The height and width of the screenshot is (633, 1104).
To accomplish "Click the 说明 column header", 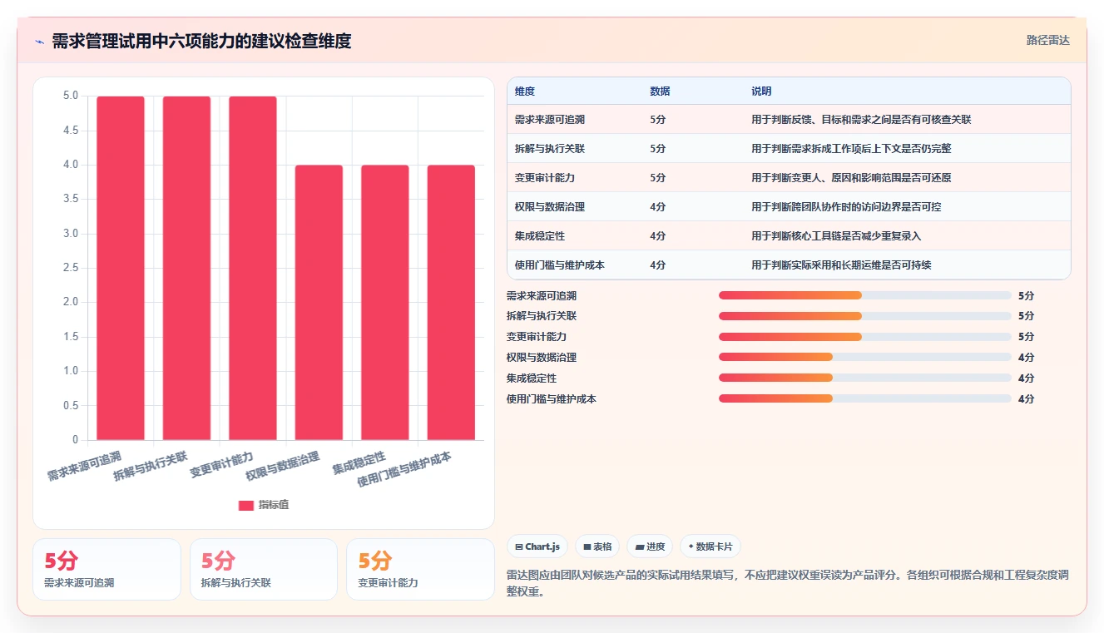I will [x=761, y=91].
